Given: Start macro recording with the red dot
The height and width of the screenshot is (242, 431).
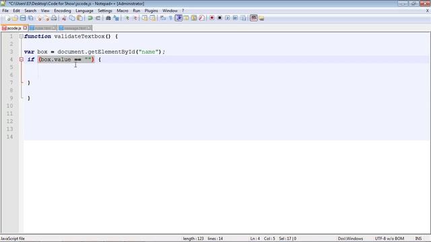Looking at the screenshot, I should pyautogui.click(x=211, y=18).
